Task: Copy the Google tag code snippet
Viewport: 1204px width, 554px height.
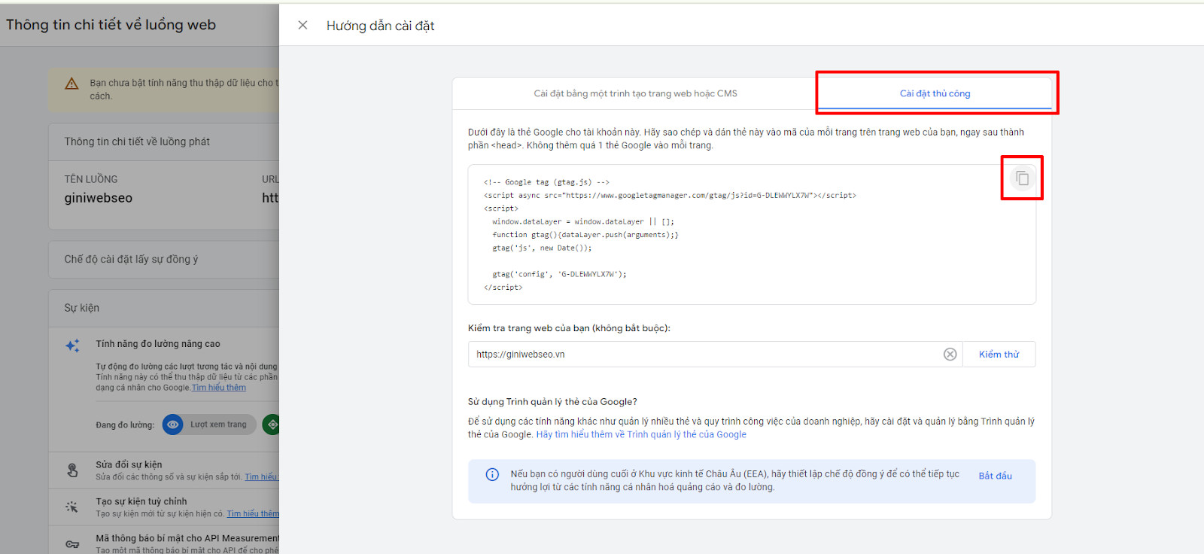Action: coord(1022,178)
